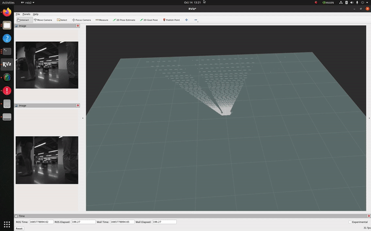Select the Publish Point tool
This screenshot has width=371, height=231.
[171, 20]
